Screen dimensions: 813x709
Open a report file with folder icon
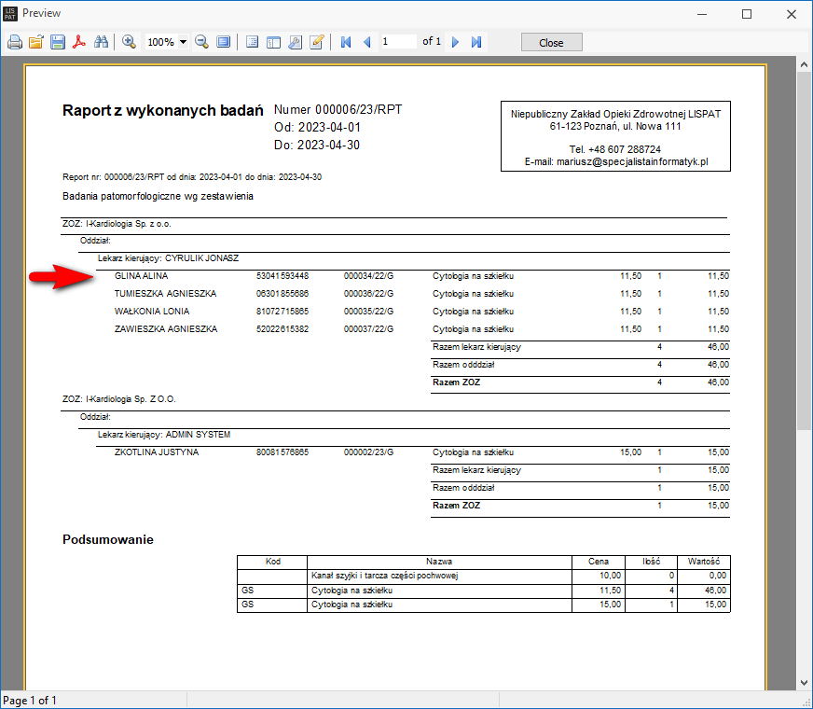(36, 42)
